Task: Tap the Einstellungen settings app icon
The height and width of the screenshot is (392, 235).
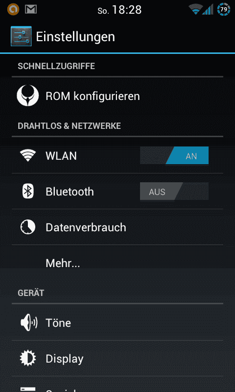Action: point(21,36)
